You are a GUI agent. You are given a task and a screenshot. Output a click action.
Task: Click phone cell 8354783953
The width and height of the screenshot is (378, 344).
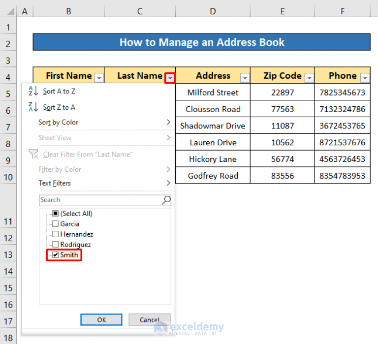343,176
